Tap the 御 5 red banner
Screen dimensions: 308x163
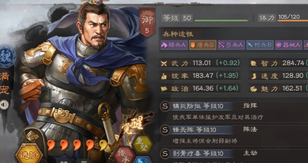point(147,22)
